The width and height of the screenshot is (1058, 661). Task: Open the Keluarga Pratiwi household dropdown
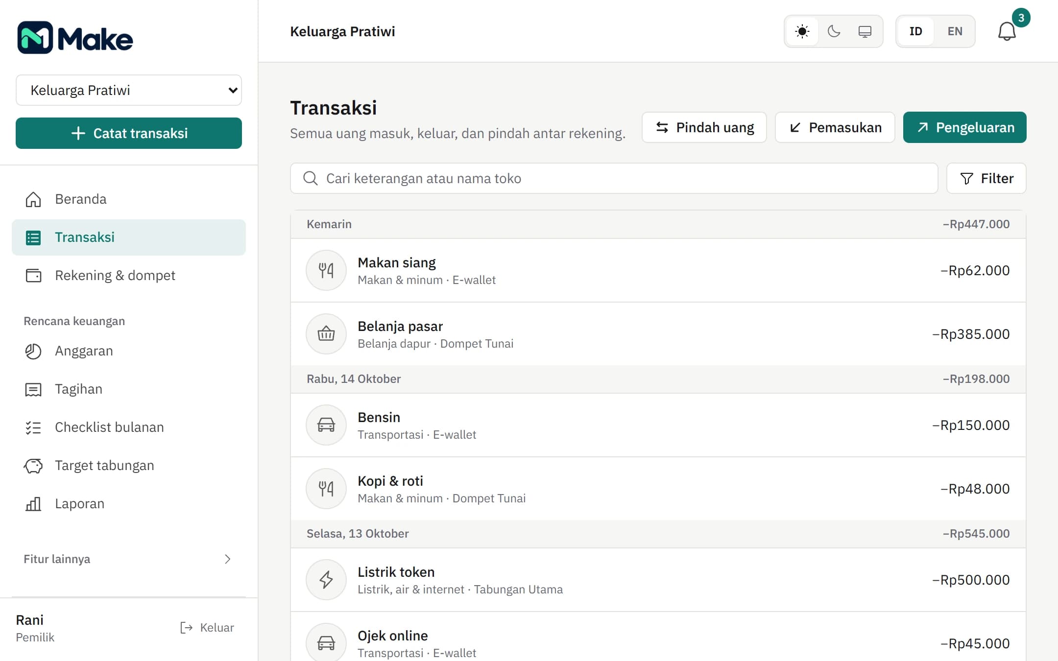(129, 90)
